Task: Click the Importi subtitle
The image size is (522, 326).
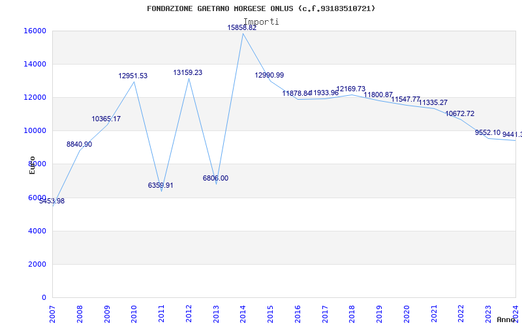Action: 262,22
